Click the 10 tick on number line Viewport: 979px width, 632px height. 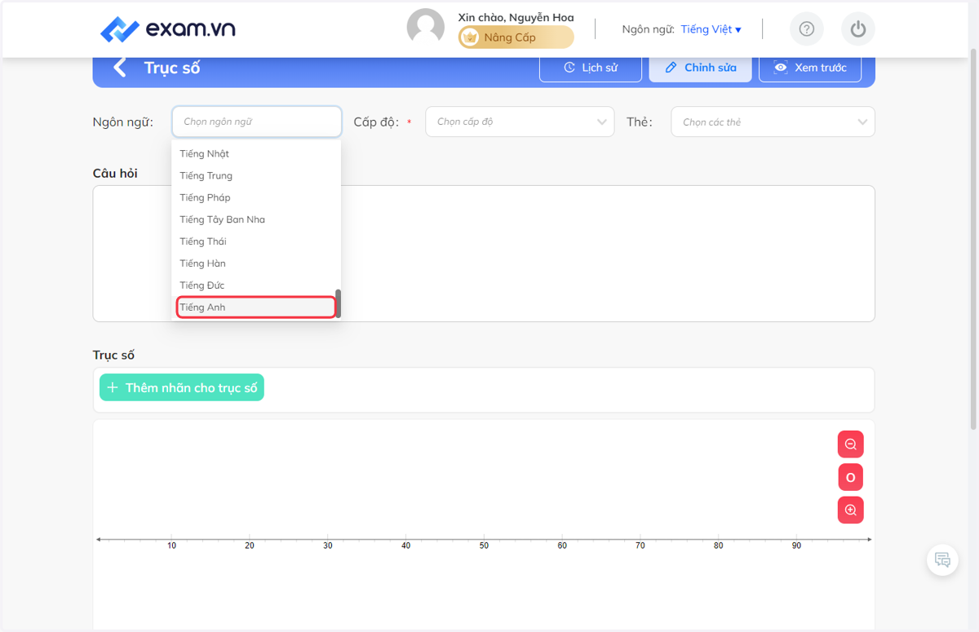click(x=171, y=545)
